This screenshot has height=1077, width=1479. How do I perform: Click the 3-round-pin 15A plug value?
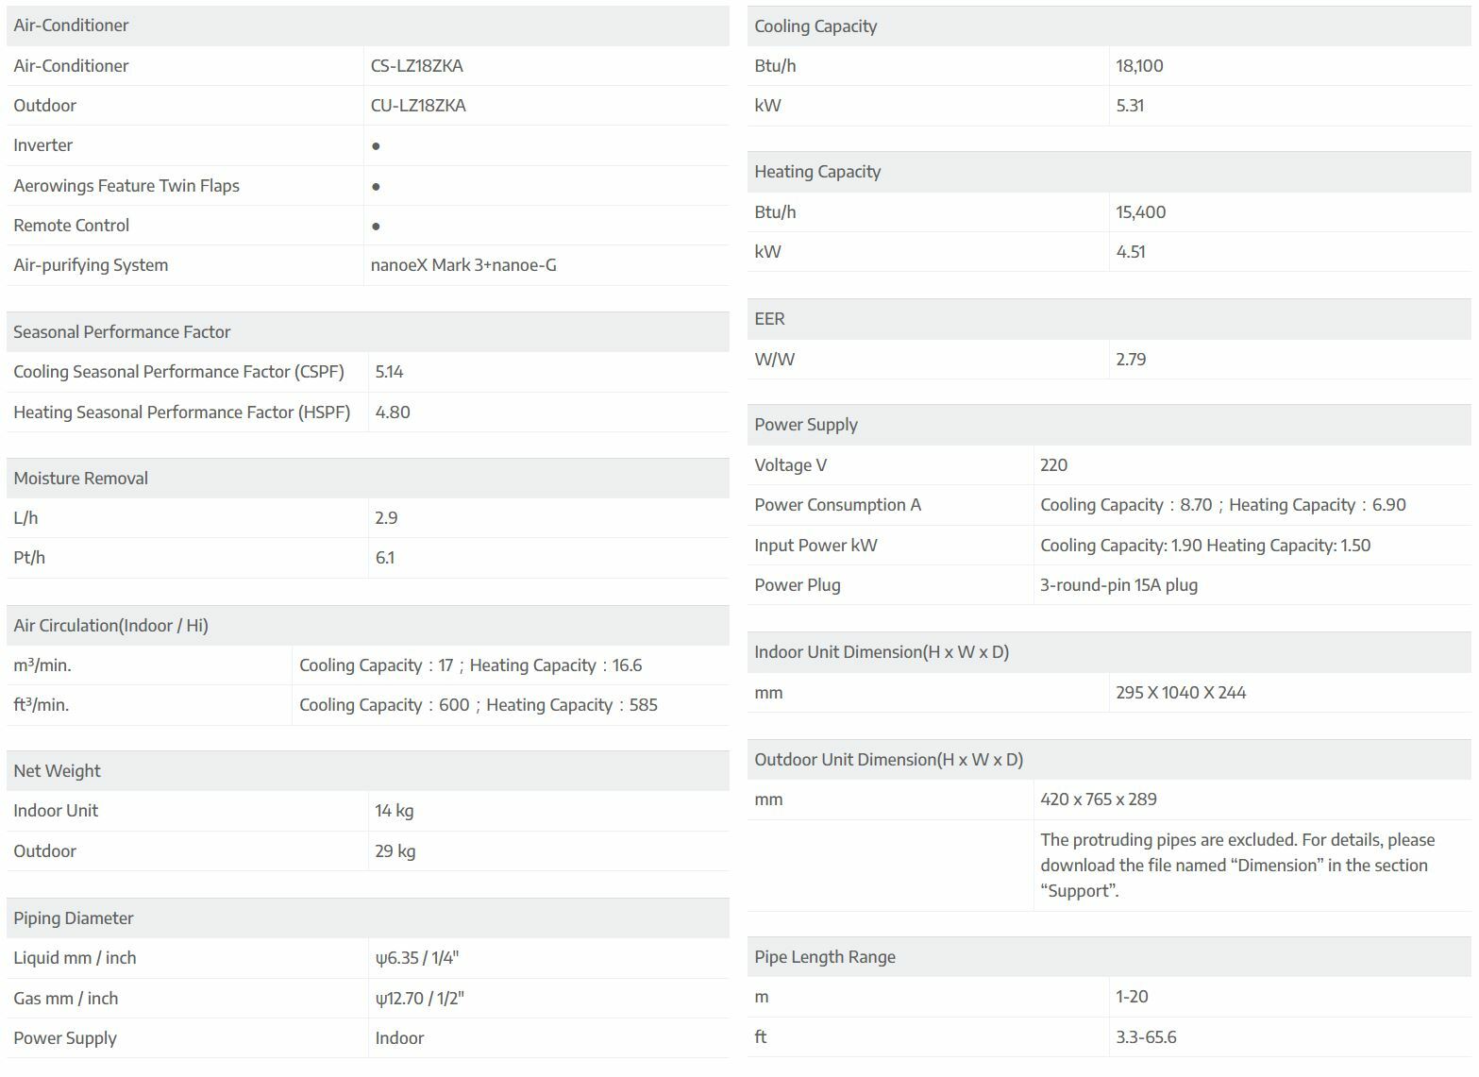1118,585
